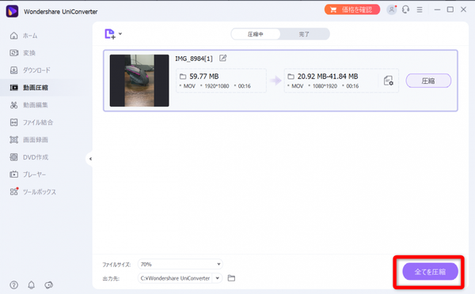The image size is (475, 294).
Task: Switch to the 圧縮中 tab
Action: tap(256, 34)
